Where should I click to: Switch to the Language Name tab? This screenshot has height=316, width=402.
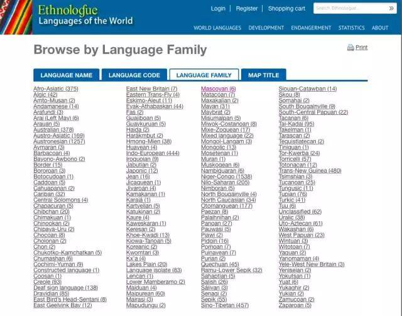click(67, 75)
